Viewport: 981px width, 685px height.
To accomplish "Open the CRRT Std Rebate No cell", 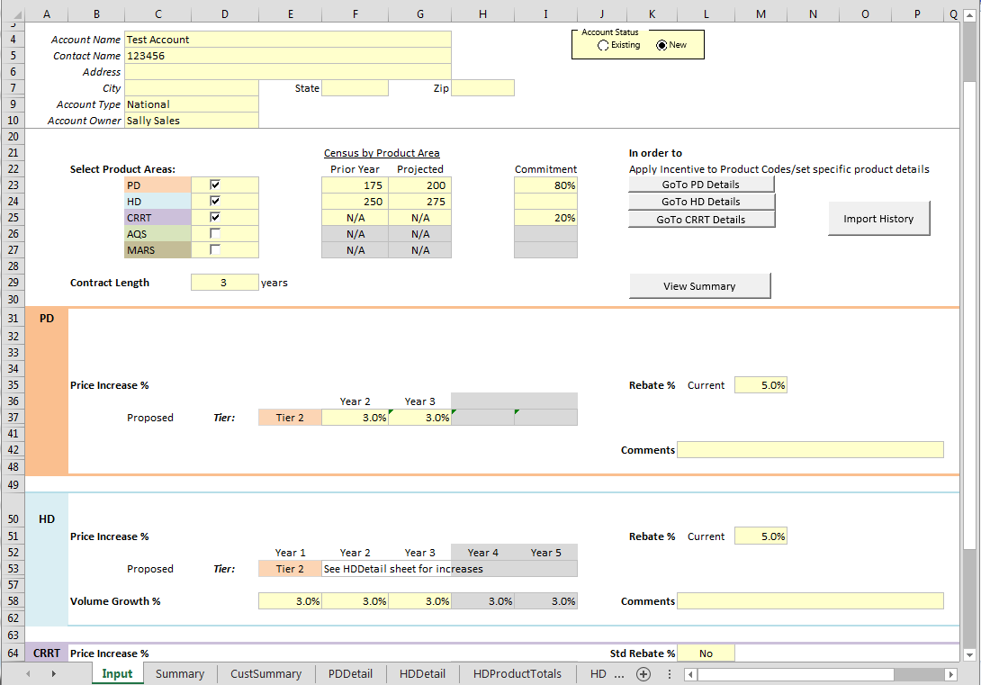I will [x=706, y=653].
